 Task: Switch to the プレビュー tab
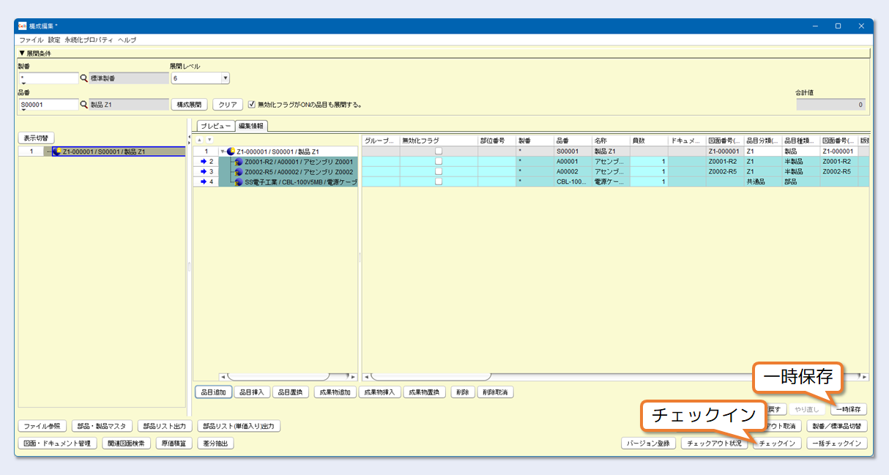pos(215,126)
